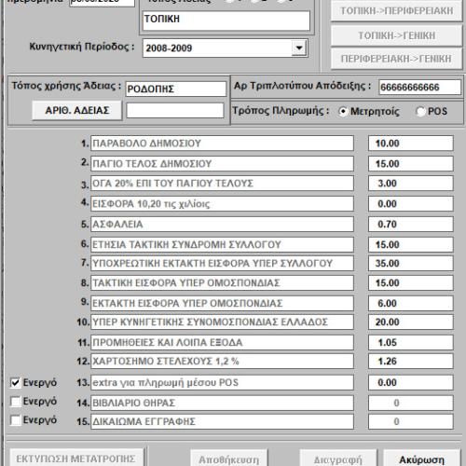
Task: Click the ΤΟΠΙΚΗ->ΓΕΝΙΚΗ button
Action: [x=397, y=35]
